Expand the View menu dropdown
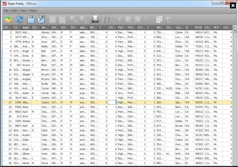The height and width of the screenshot is (167, 238). point(24,11)
